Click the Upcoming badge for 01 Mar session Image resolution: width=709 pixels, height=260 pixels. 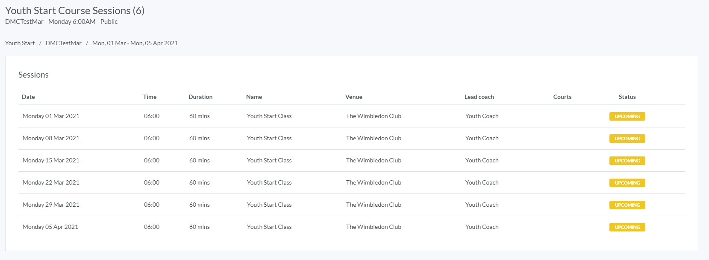coord(627,116)
